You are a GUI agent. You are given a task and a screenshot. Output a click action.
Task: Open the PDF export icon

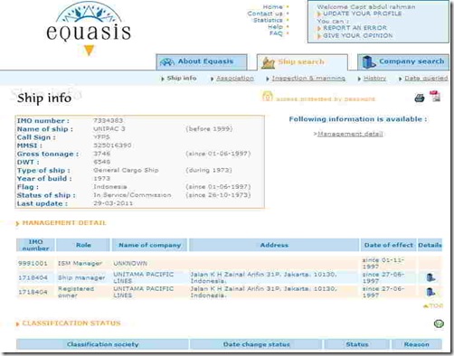[435, 96]
